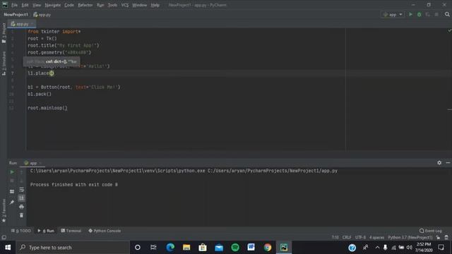Open Tools menu
Image resolution: width=452 pixels, height=254 pixels.
tap(112, 5)
